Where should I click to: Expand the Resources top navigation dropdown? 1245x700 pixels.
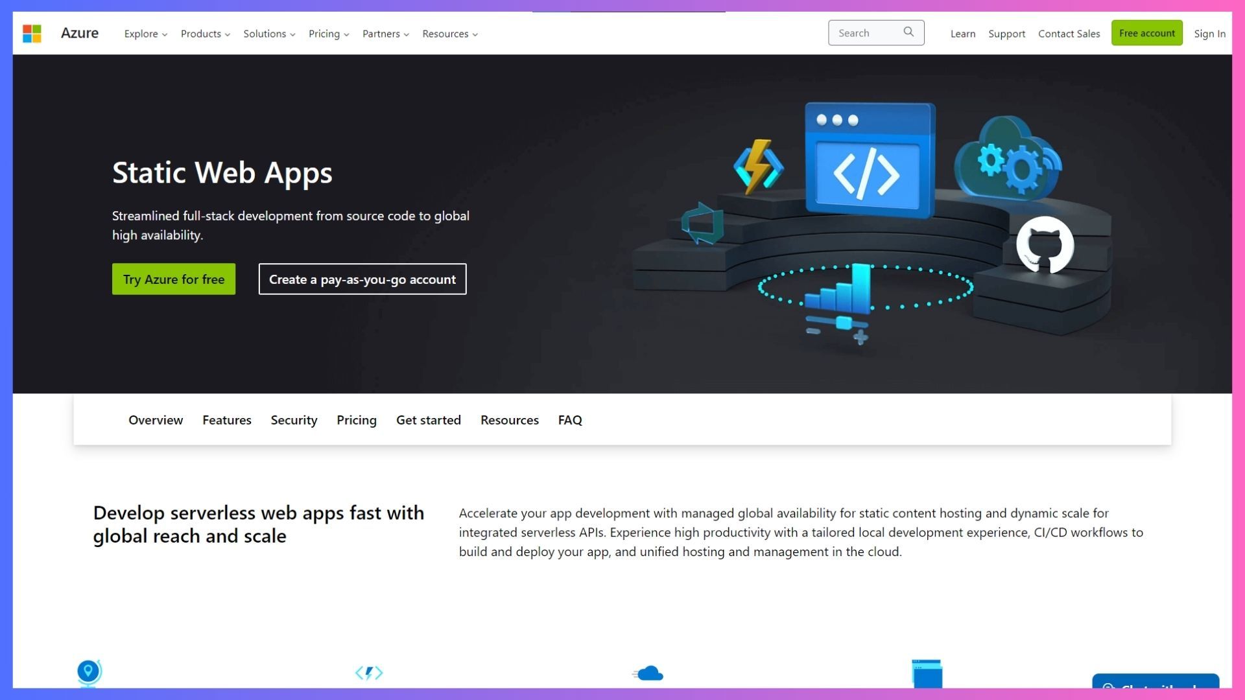449,34
